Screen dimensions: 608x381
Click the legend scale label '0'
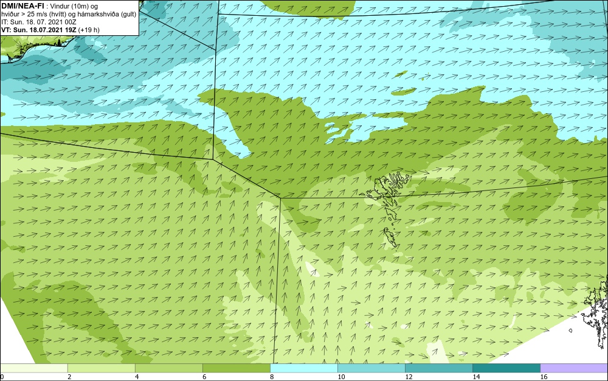(2, 377)
